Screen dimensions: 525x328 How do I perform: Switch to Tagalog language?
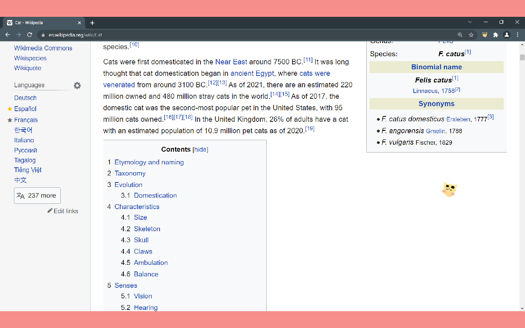(25, 160)
